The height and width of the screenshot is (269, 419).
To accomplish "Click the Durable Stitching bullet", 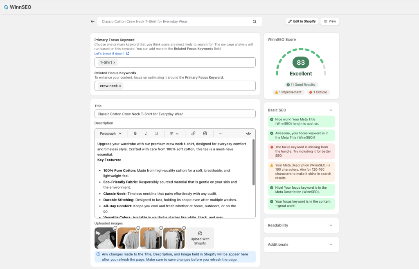I will (x=170, y=200).
